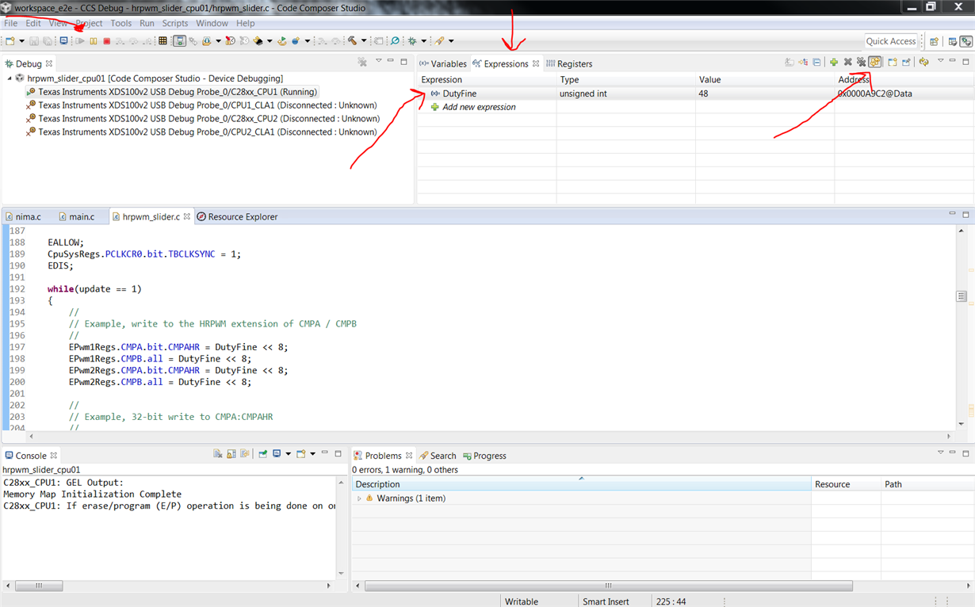Image resolution: width=975 pixels, height=607 pixels.
Task: Collapse hrpwm_slider_cpu01 debug tree node
Action: click(x=9, y=78)
